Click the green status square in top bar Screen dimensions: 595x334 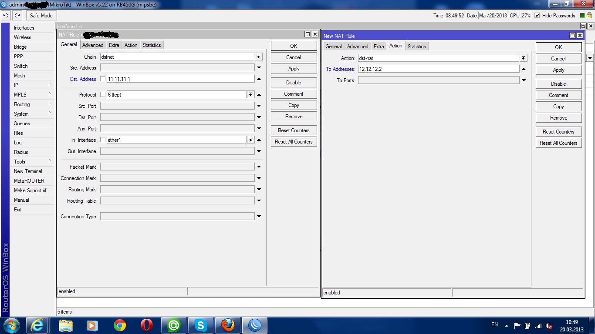click(x=582, y=16)
